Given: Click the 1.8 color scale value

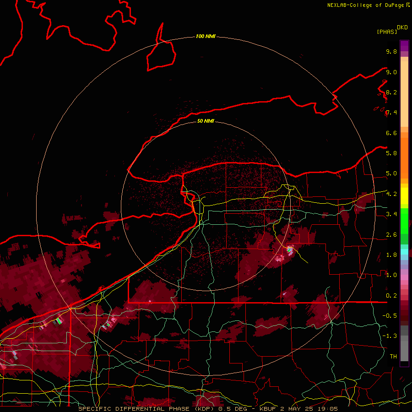Looking at the screenshot, I should (x=391, y=255).
